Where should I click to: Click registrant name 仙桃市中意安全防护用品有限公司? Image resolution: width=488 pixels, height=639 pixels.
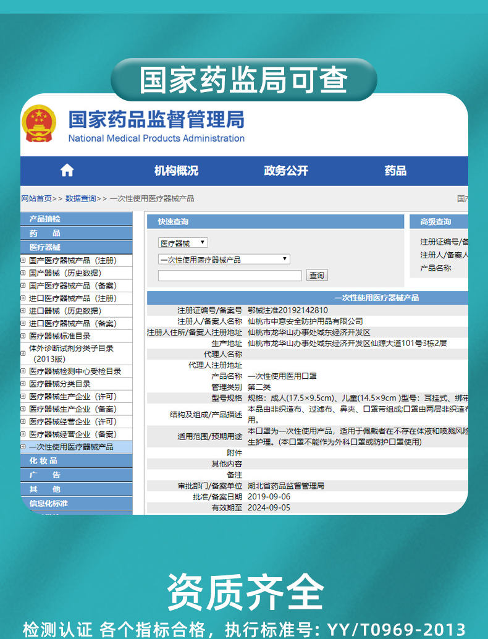[x=305, y=321]
